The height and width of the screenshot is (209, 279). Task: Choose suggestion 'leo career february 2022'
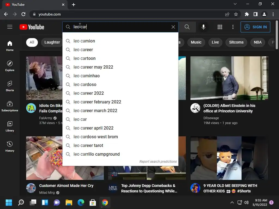[120, 102]
